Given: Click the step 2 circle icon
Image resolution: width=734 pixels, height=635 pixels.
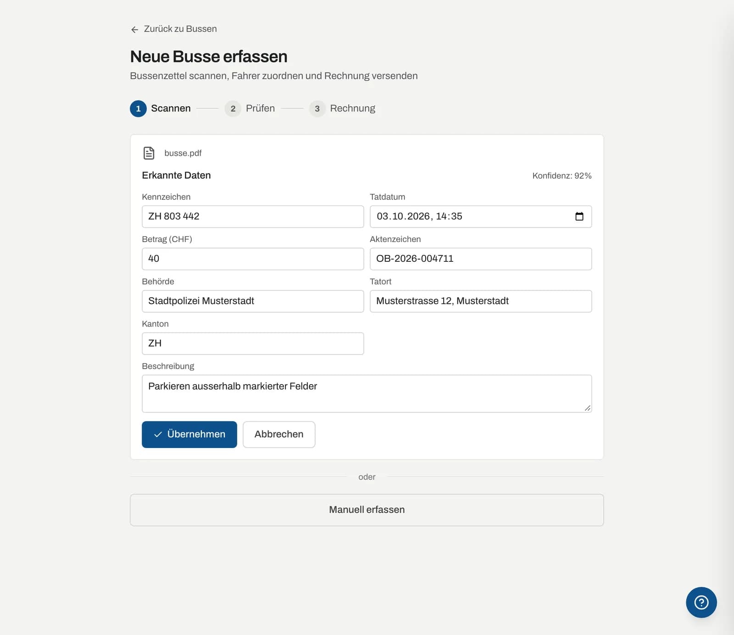Looking at the screenshot, I should (233, 109).
